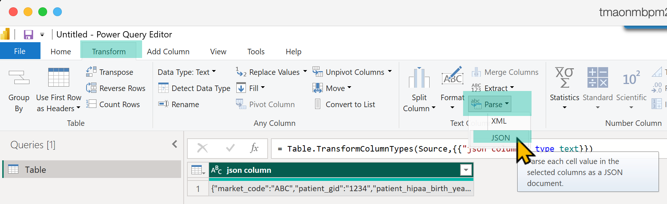Click Reverse Rows
This screenshot has width=667, height=204.
coord(116,88)
